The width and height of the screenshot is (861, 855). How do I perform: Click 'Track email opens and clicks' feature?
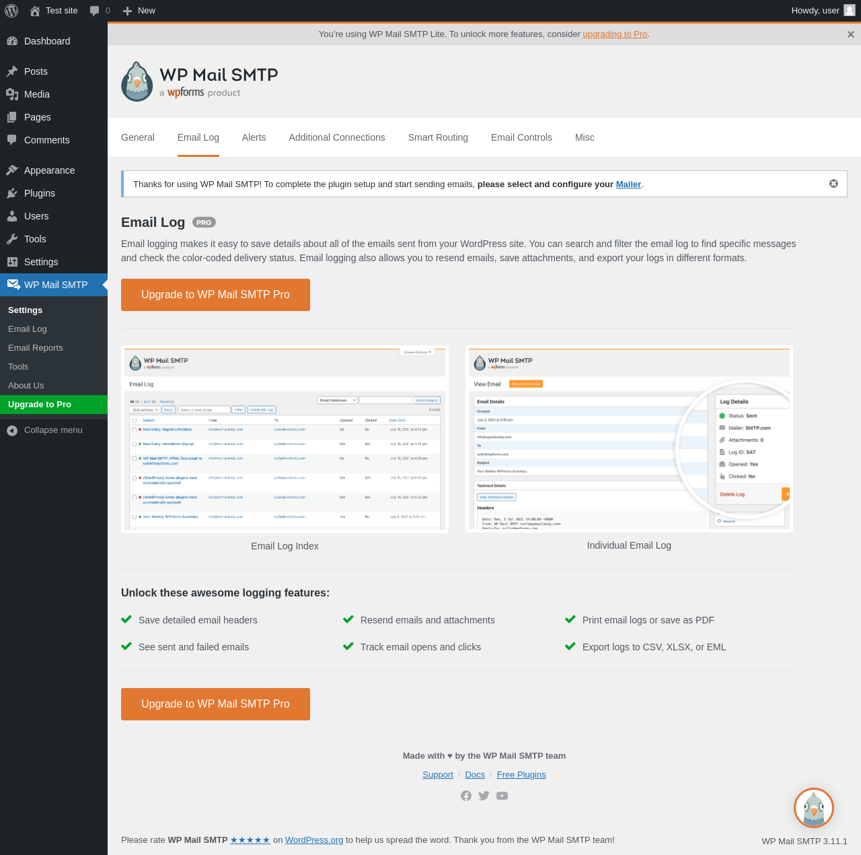coord(420,647)
